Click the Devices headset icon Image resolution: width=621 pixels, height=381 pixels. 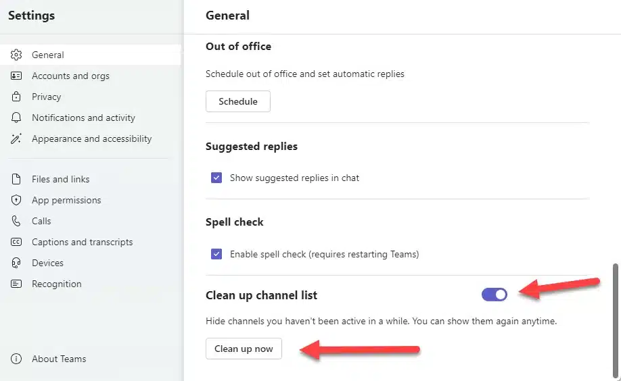point(17,263)
